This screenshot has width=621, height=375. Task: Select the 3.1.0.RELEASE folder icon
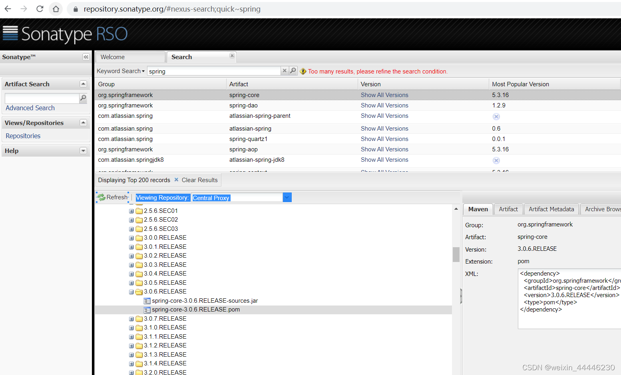139,328
